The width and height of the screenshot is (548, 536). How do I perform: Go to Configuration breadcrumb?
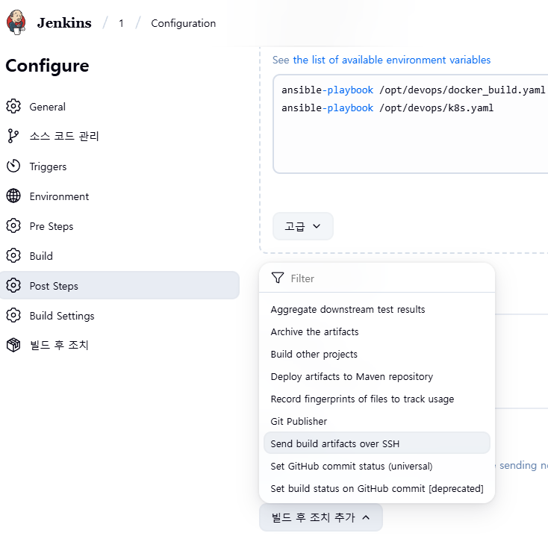[183, 23]
